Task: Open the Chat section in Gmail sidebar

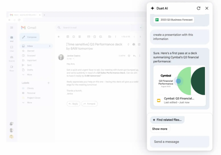Action: pos(12,49)
